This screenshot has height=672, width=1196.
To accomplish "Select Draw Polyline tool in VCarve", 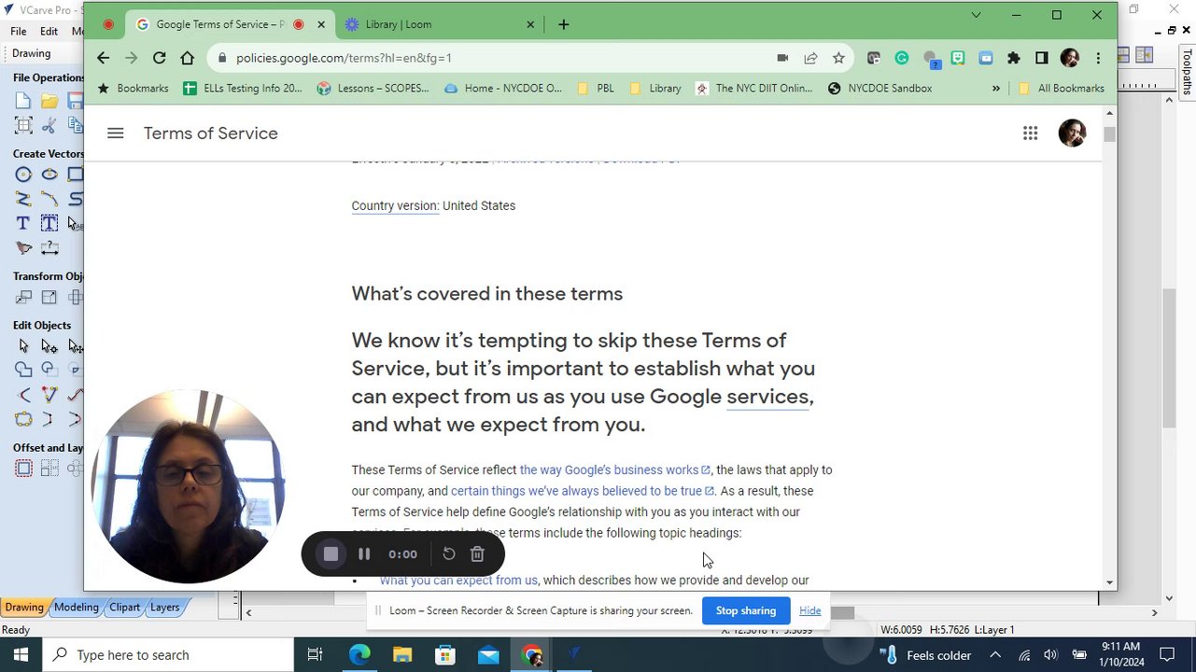I will [23, 199].
